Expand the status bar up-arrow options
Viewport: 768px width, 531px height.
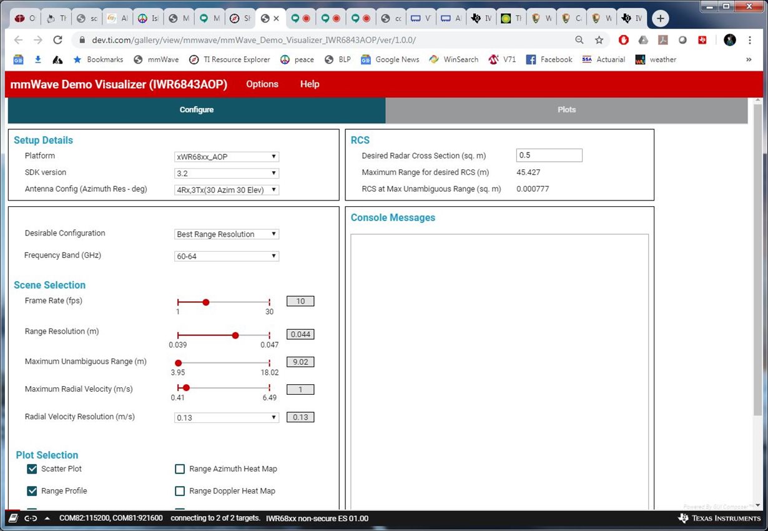[47, 518]
